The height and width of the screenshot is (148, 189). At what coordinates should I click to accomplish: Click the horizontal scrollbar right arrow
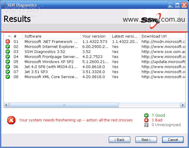point(182,105)
